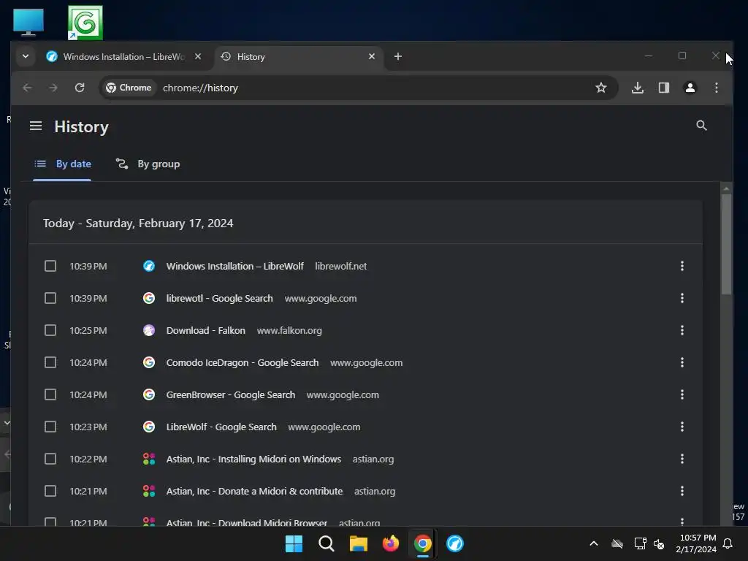Click the muted volume tray icon

click(x=659, y=543)
